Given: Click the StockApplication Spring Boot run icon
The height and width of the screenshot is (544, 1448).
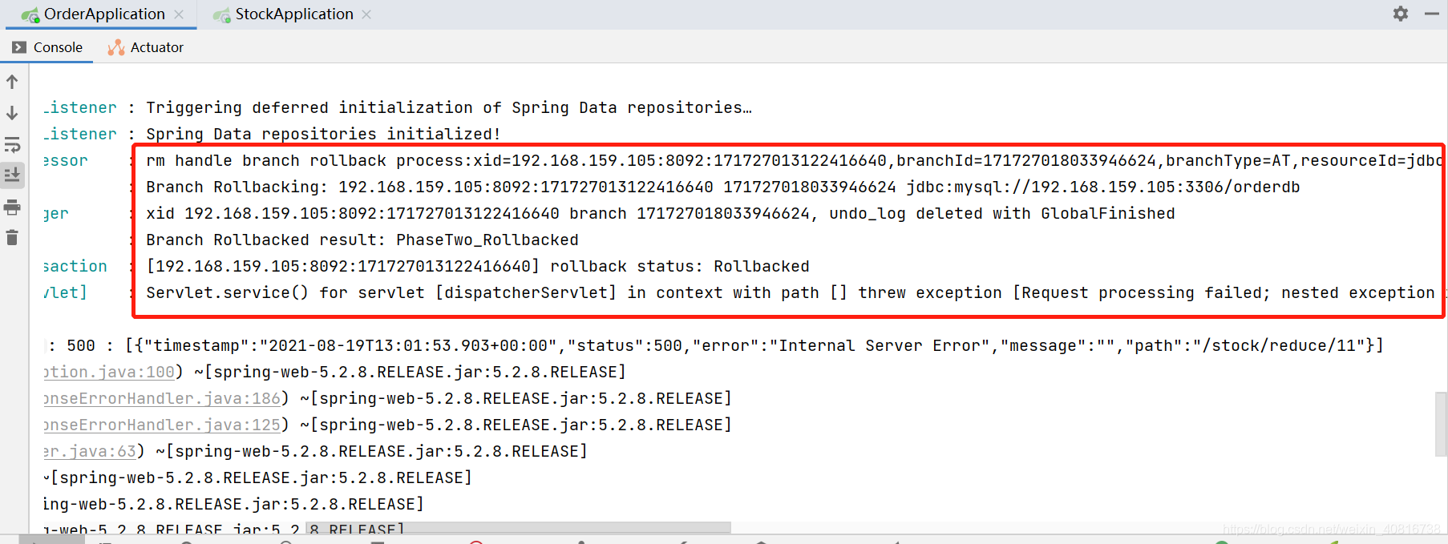Looking at the screenshot, I should click(x=222, y=14).
